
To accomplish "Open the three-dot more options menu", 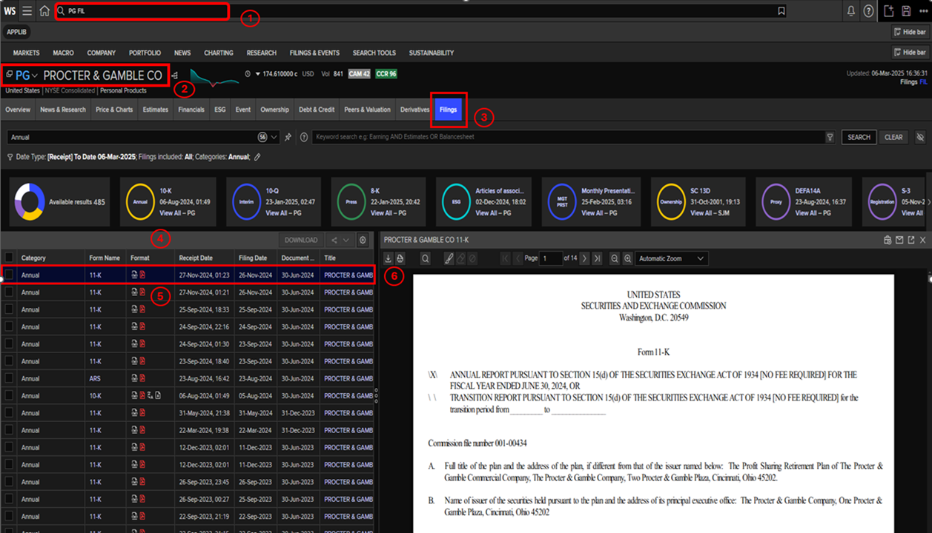I will (x=922, y=11).
